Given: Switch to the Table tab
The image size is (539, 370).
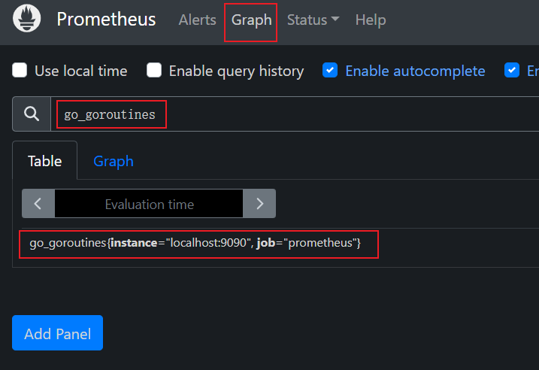Looking at the screenshot, I should click(44, 161).
